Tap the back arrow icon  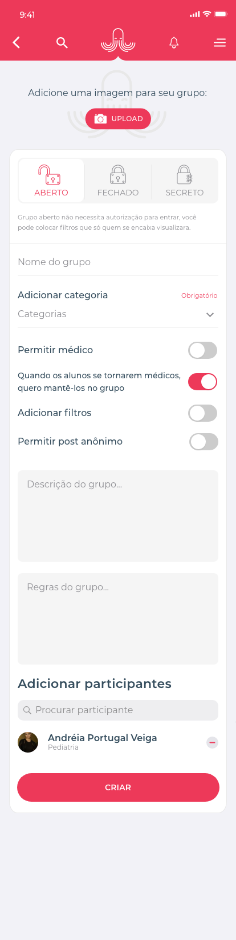click(17, 42)
